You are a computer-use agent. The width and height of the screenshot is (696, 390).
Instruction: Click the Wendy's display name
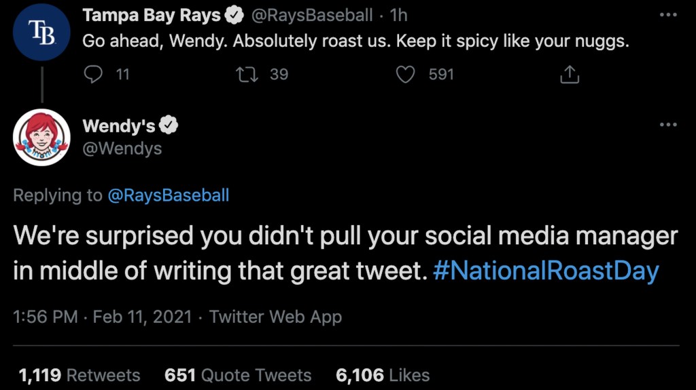tap(118, 125)
